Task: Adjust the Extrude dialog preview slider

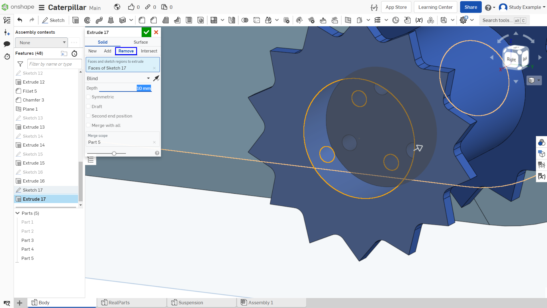Action: click(114, 153)
